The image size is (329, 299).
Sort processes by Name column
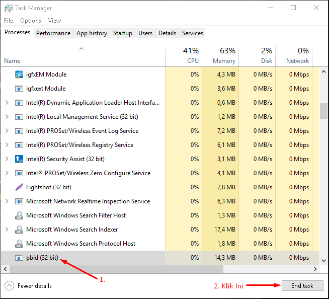83,56
